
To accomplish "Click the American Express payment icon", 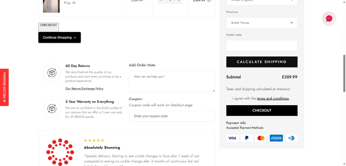I will click(276, 138).
